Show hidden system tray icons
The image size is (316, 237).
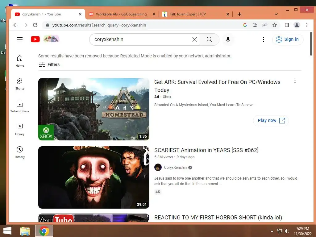(x=272, y=231)
